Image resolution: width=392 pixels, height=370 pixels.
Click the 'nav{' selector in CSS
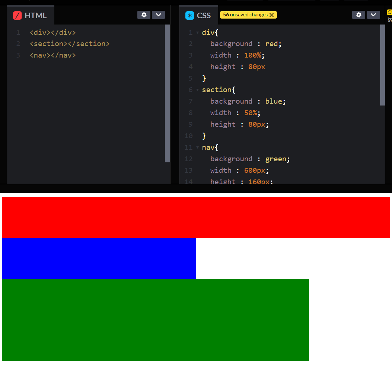[210, 147]
